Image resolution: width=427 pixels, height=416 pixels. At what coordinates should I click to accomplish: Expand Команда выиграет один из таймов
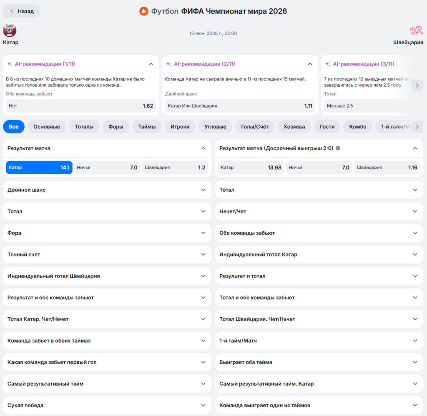click(319, 405)
